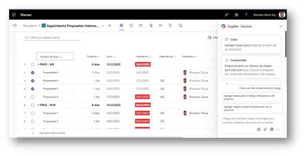Mark Propuesta 2 in PMIS - PLW complete
Viewport: 305px width, 156px height.
pyautogui.click(x=32, y=121)
